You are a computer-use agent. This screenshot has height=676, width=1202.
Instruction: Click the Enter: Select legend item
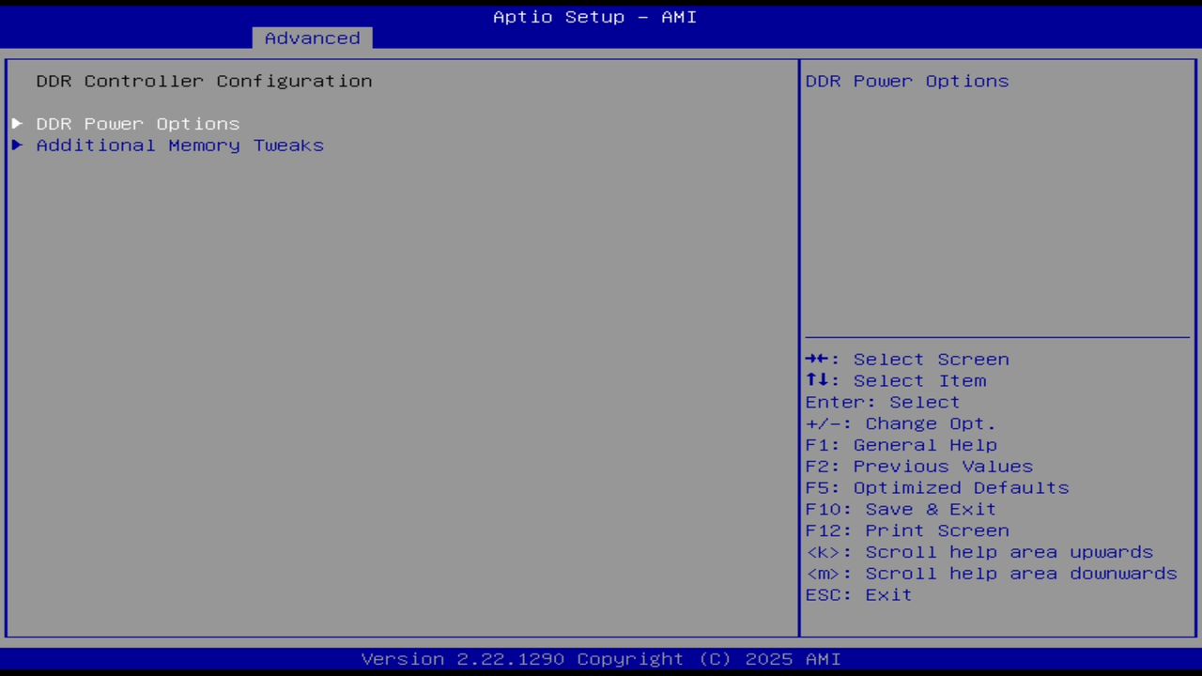(882, 402)
